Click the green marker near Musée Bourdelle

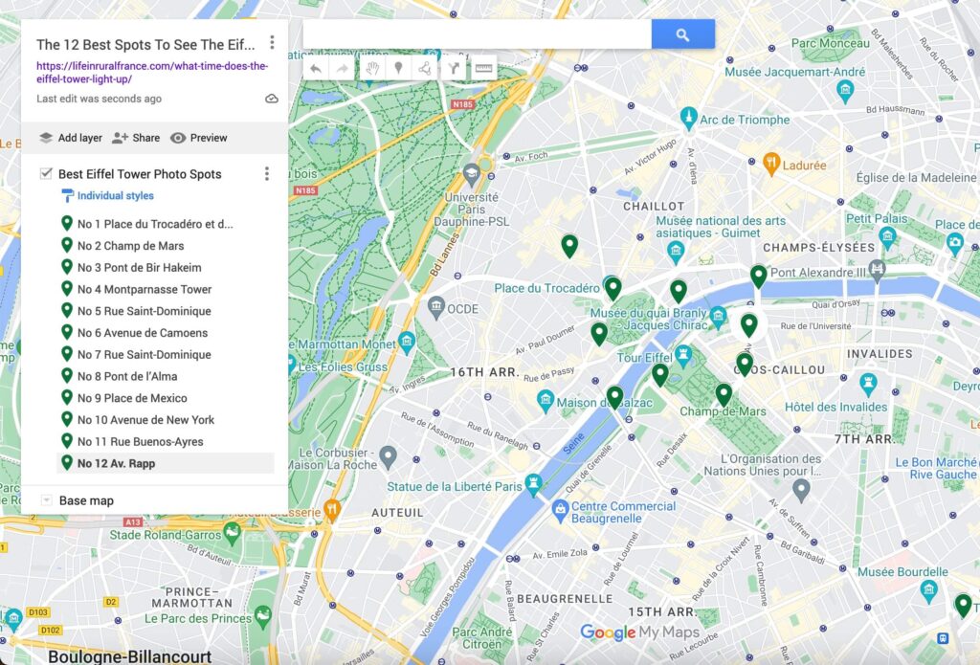(x=963, y=606)
